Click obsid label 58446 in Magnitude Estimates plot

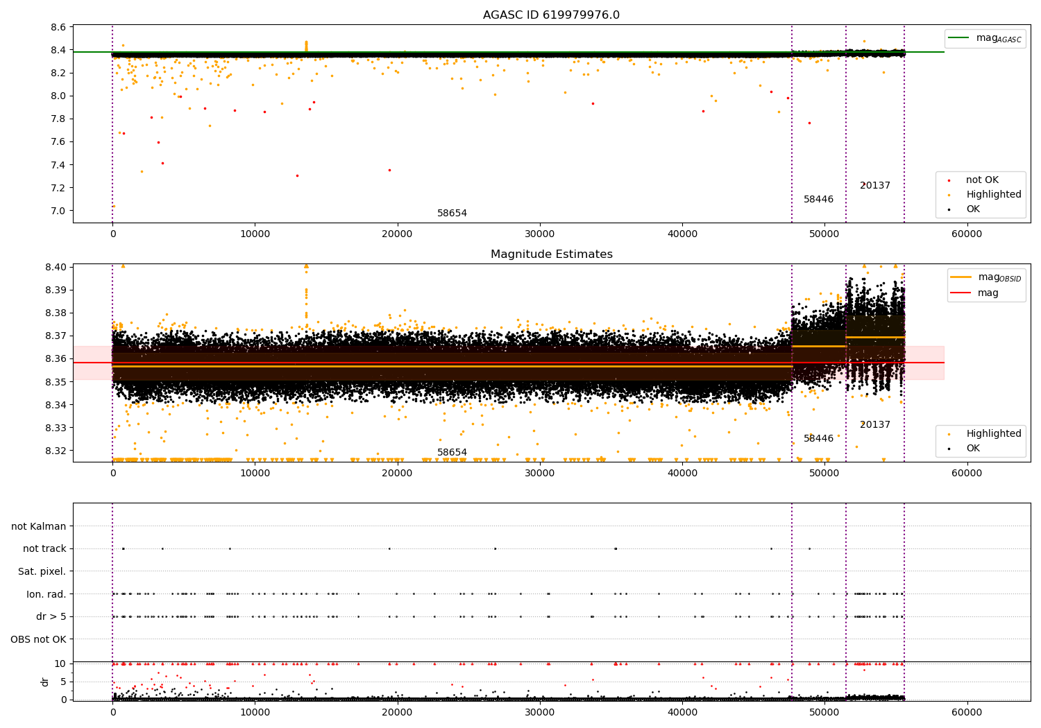pos(818,439)
